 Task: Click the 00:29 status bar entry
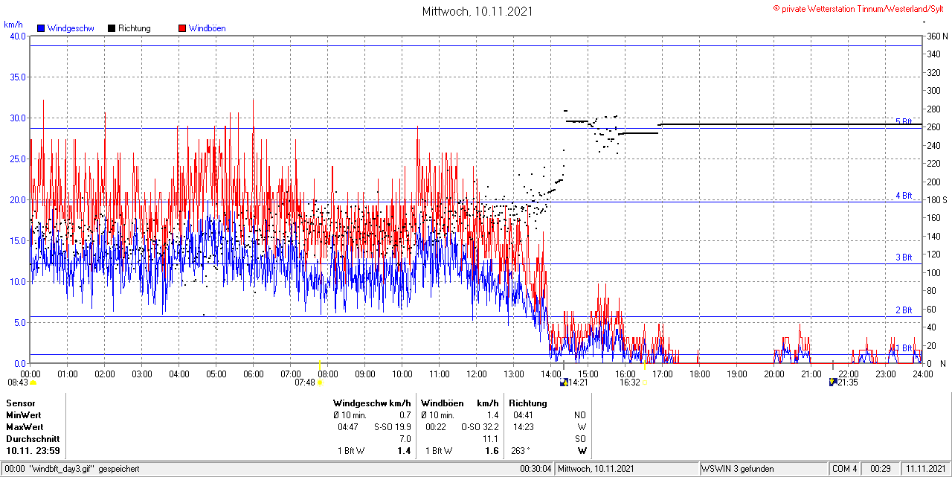[x=881, y=469]
